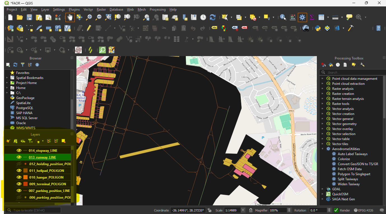Open the Scale dropdown in status bar

pyautogui.click(x=243, y=210)
